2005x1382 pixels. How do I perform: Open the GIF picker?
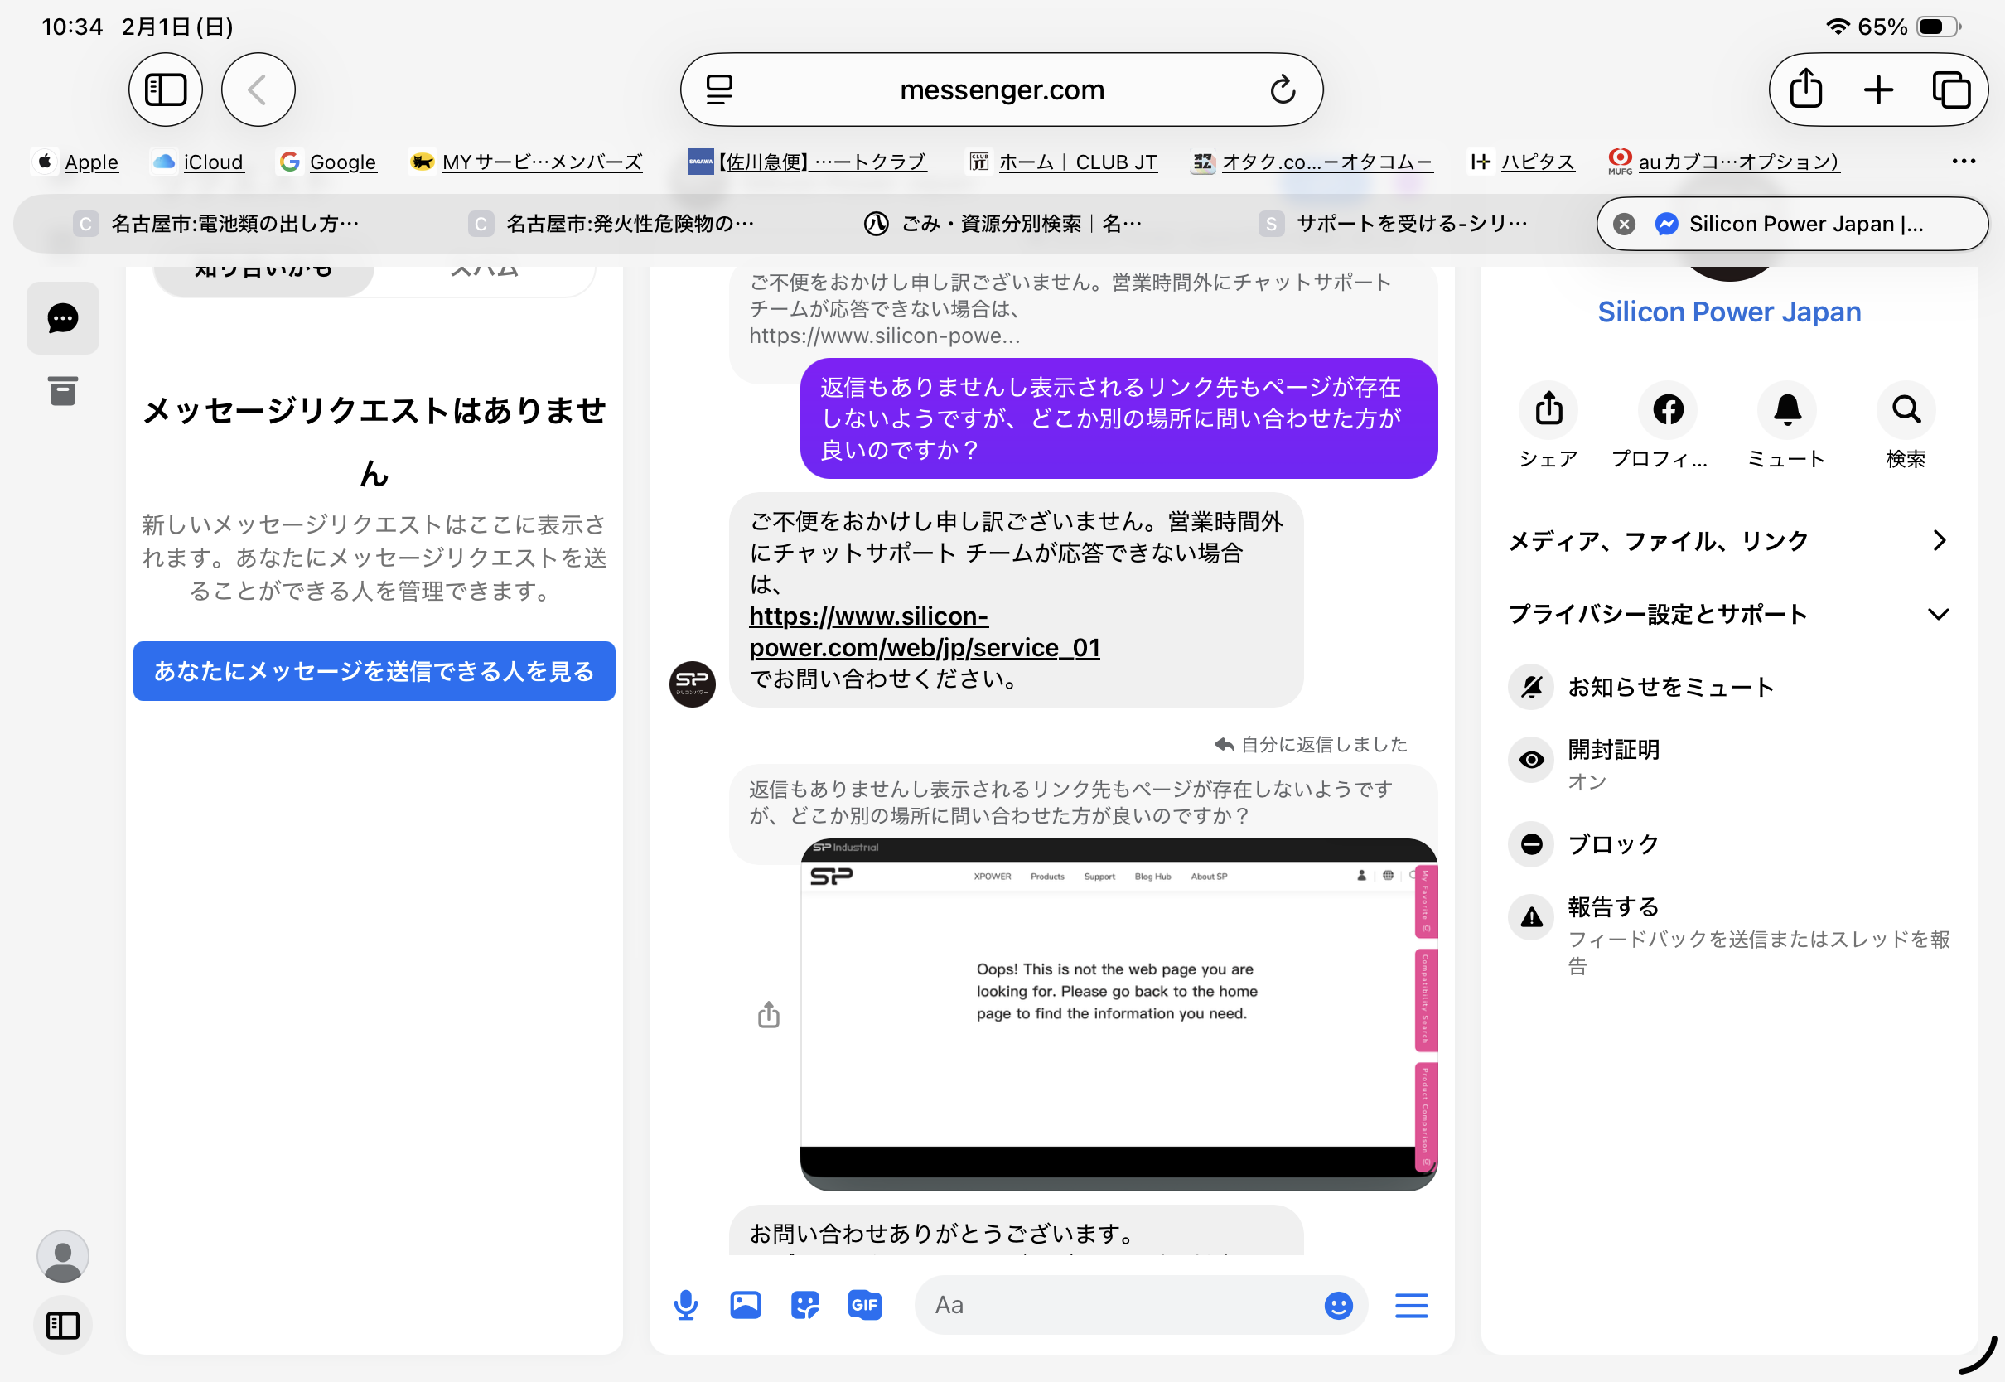coord(865,1305)
